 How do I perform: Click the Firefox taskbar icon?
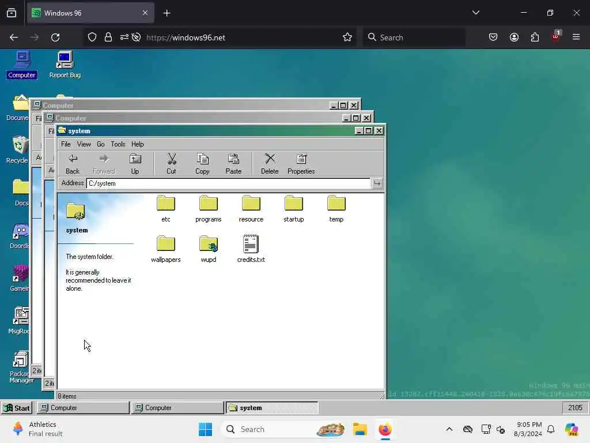(x=385, y=429)
